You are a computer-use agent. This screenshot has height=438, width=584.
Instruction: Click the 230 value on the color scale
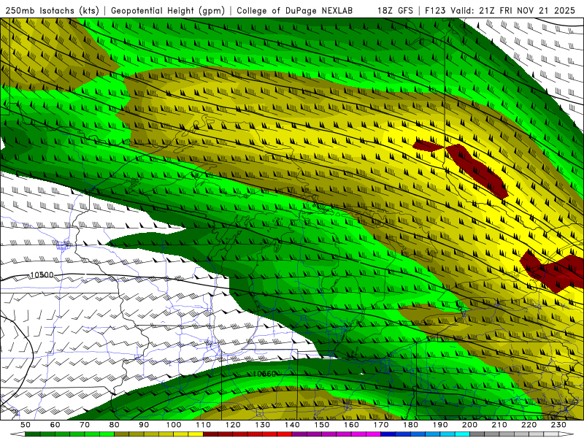coord(558,425)
